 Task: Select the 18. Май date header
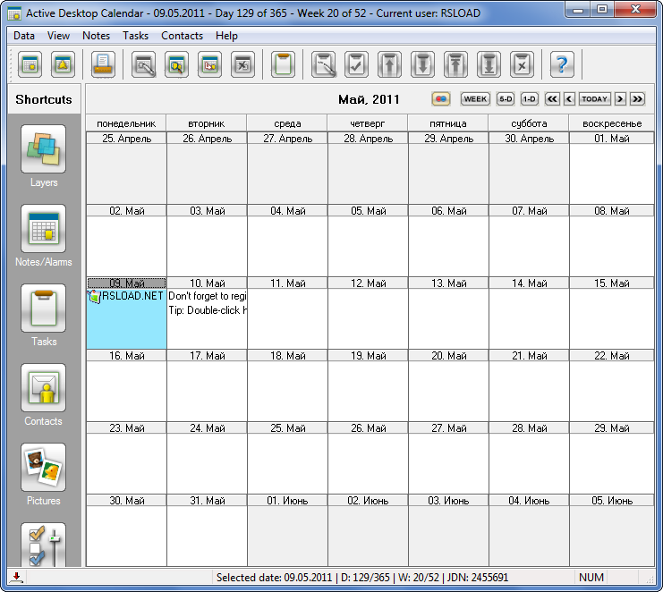[x=287, y=356]
